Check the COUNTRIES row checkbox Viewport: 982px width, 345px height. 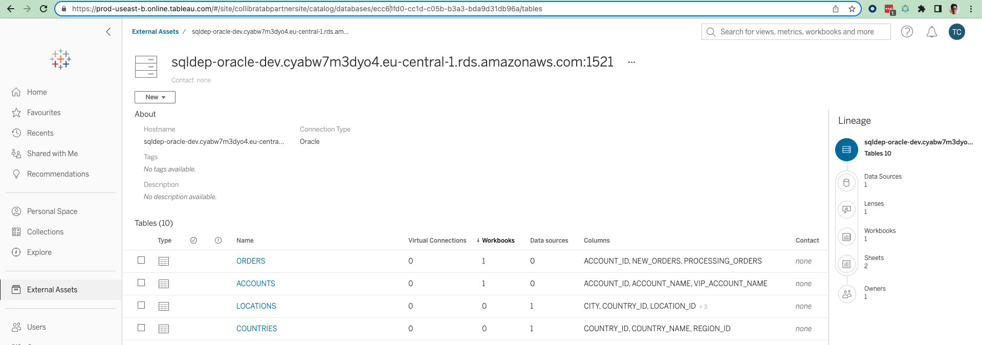[x=141, y=328]
